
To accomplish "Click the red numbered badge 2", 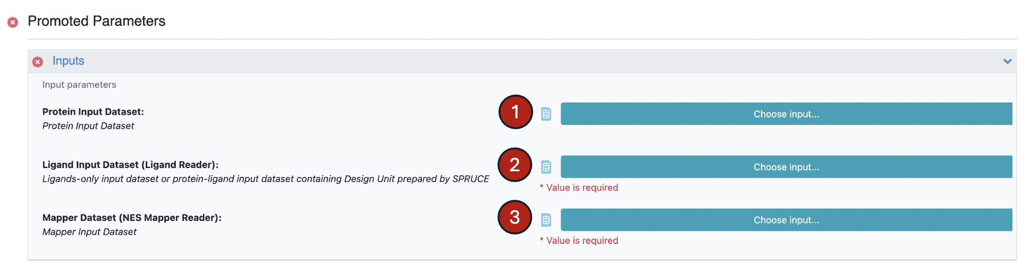I will pos(515,165).
